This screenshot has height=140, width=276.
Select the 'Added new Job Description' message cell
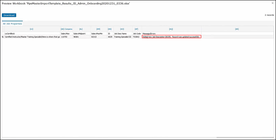171,37
